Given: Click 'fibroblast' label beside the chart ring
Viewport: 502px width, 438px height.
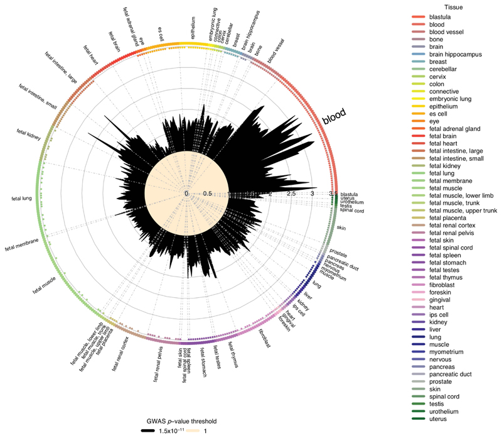Looking at the screenshot, I should pos(265,338).
